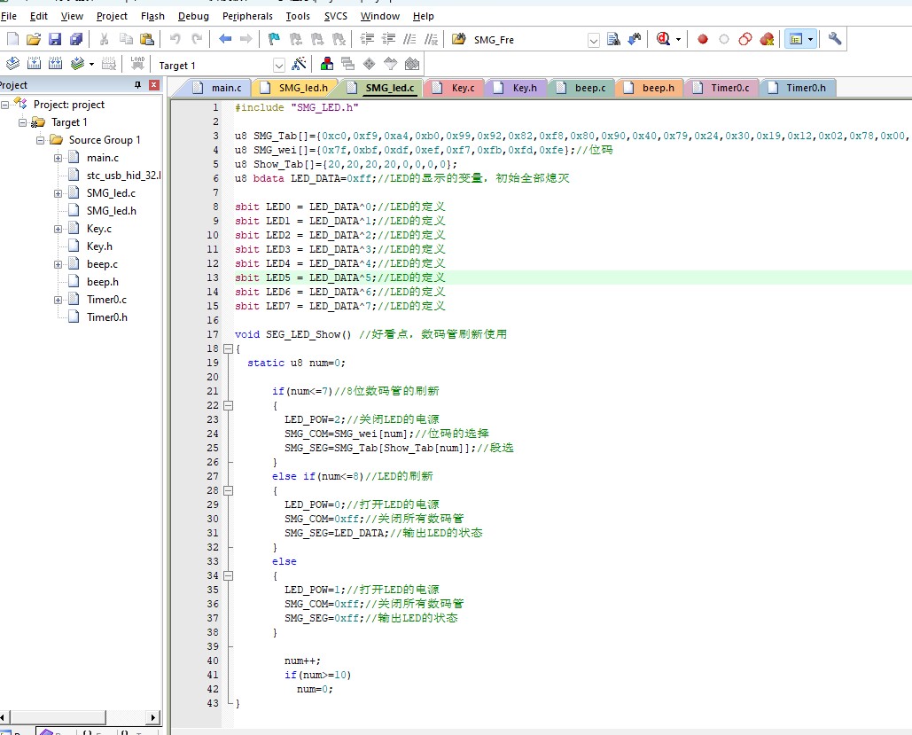
Task: Expand main.c in project tree
Action: click(58, 159)
